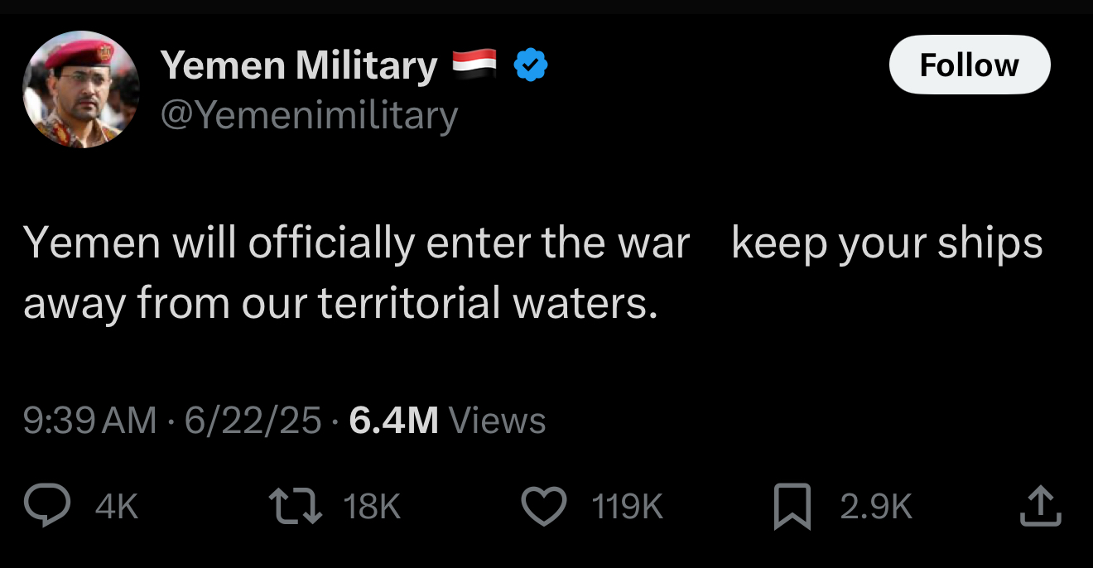This screenshot has width=1093, height=568.
Task: Click the 119K likes count
Action: pos(628,507)
